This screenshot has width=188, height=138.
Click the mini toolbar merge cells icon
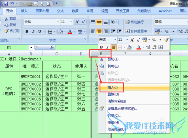tap(161, 47)
